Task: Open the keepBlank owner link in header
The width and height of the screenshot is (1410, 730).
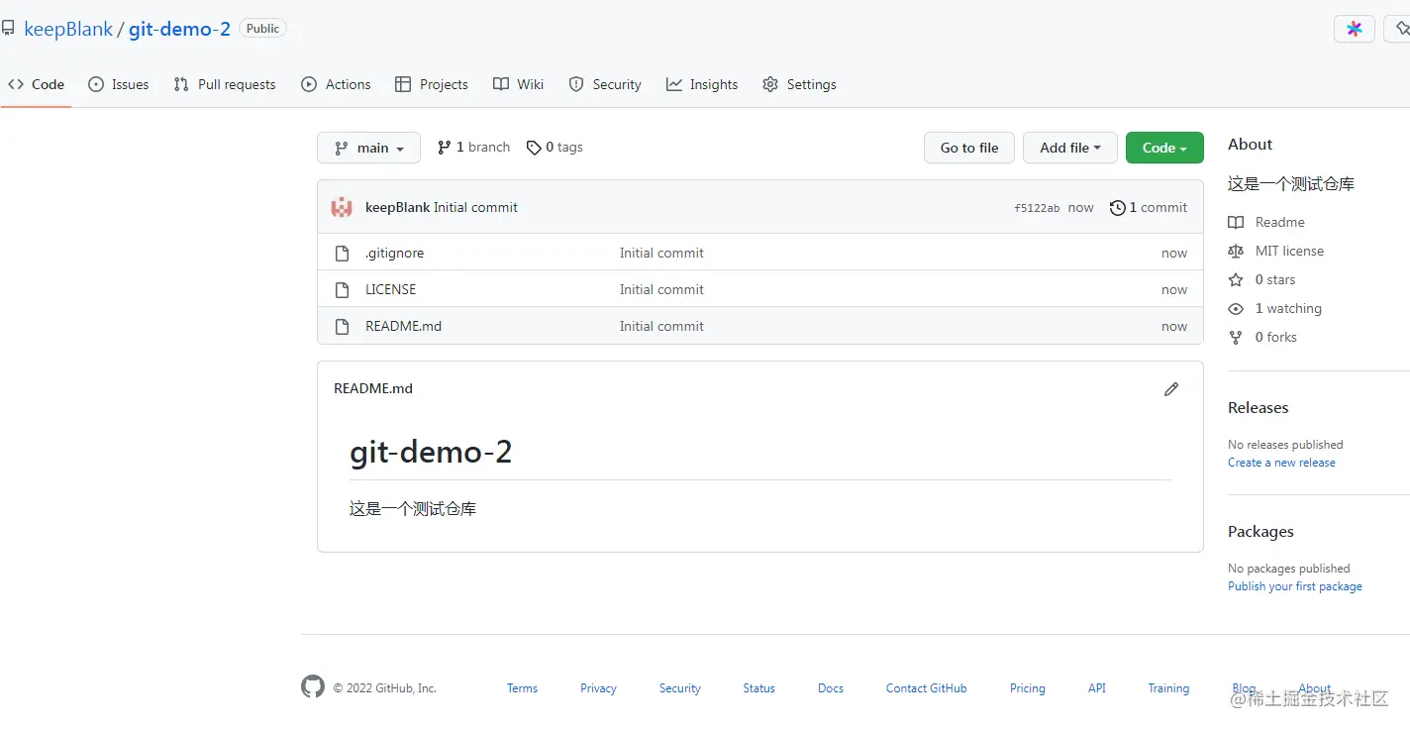Action: (x=68, y=29)
